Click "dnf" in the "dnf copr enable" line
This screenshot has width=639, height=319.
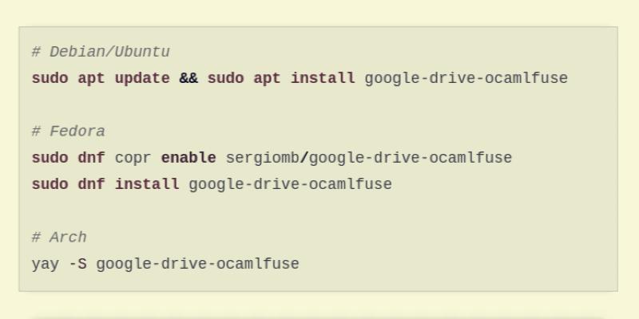pos(91,158)
